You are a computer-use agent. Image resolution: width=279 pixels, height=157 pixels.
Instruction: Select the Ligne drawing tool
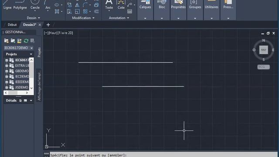coord(7,5)
